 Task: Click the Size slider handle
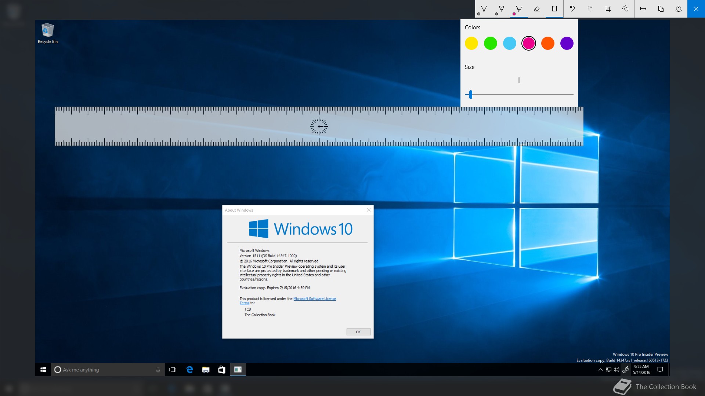pos(471,95)
